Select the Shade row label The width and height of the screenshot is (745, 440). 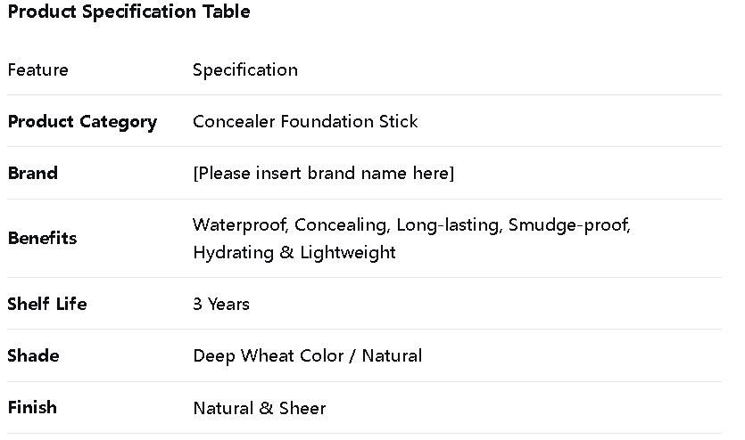(34, 355)
